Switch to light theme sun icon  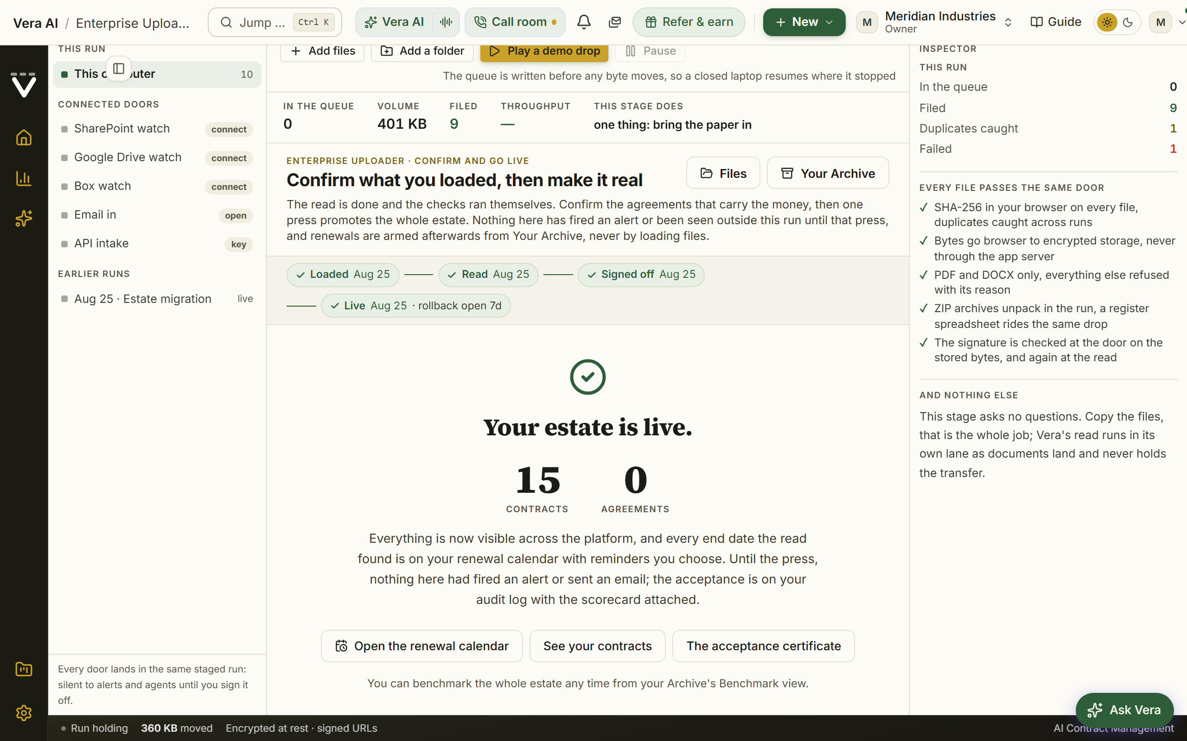coord(1107,22)
